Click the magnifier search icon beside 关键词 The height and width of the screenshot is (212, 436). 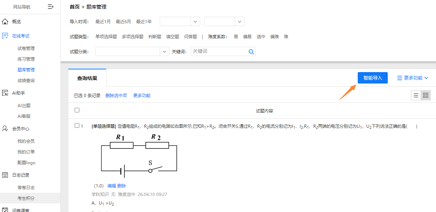251,51
